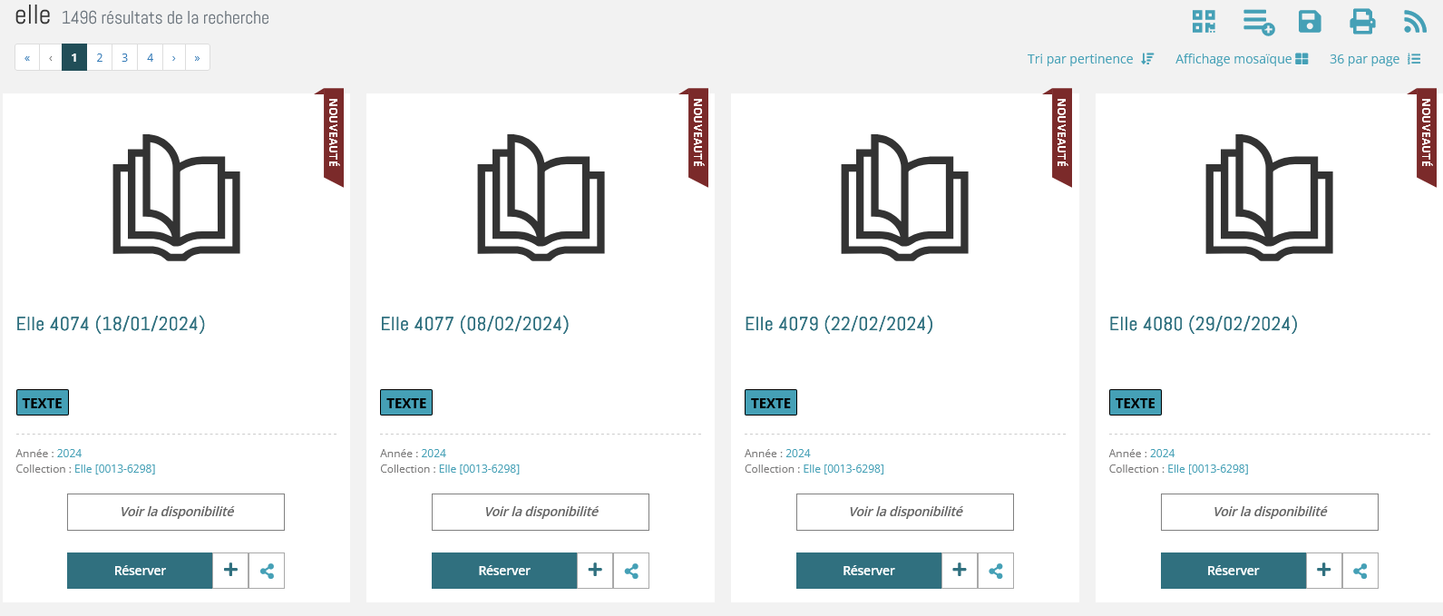The image size is (1443, 616).
Task: Go to results page 2
Action: coord(100,57)
